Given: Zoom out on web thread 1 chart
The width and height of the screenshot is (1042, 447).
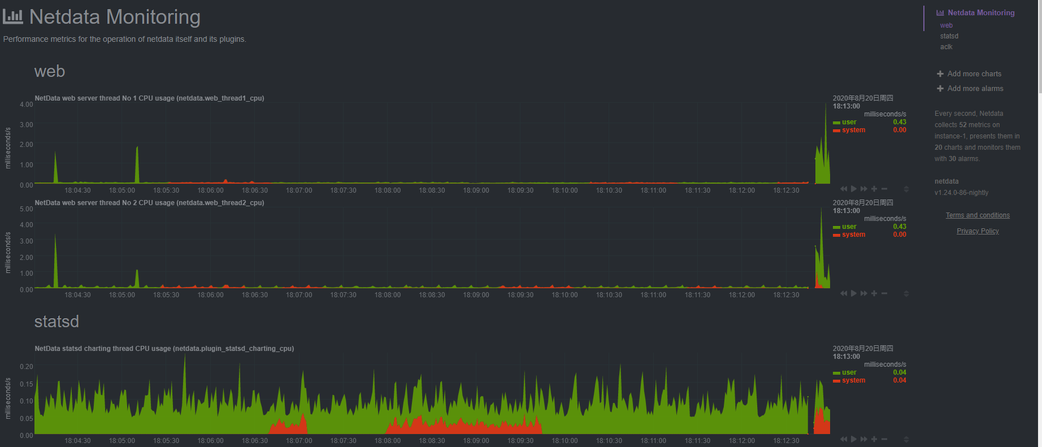Looking at the screenshot, I should (884, 189).
